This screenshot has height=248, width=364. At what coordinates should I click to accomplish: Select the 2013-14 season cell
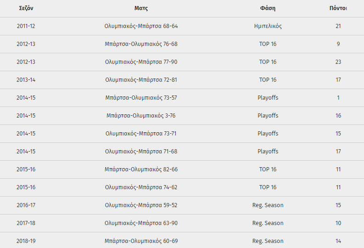tap(26, 80)
